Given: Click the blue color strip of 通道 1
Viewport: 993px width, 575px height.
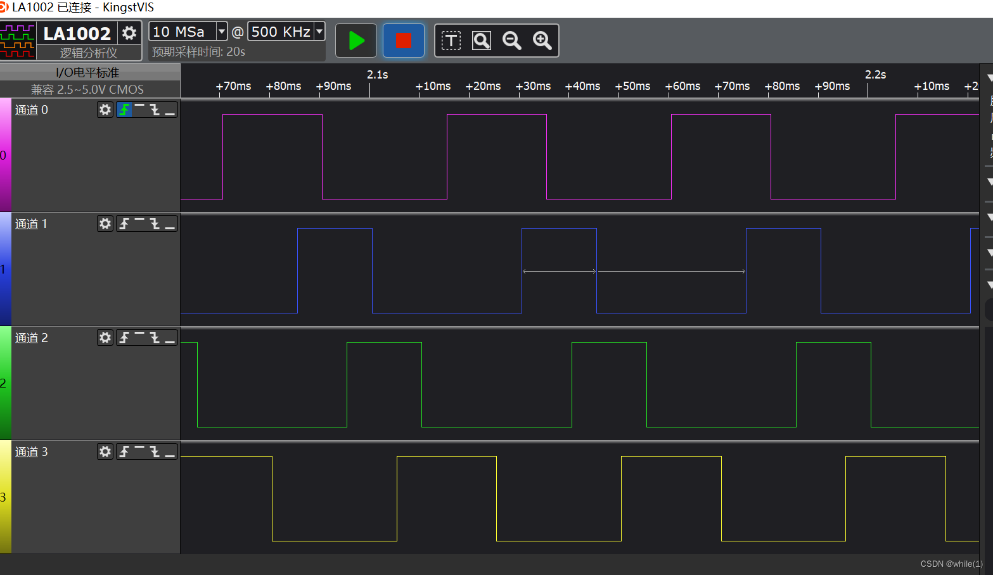Looking at the screenshot, I should pyautogui.click(x=6, y=269).
